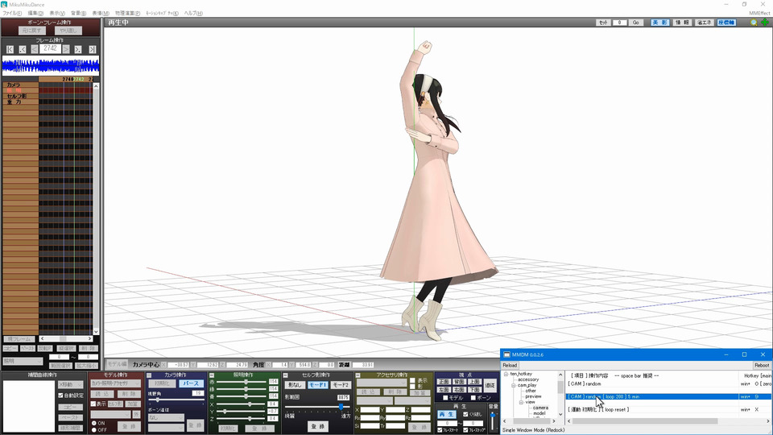Viewport: 773px width, 435px height.
Task: Select the front view (正面) button
Action: pyautogui.click(x=444, y=382)
